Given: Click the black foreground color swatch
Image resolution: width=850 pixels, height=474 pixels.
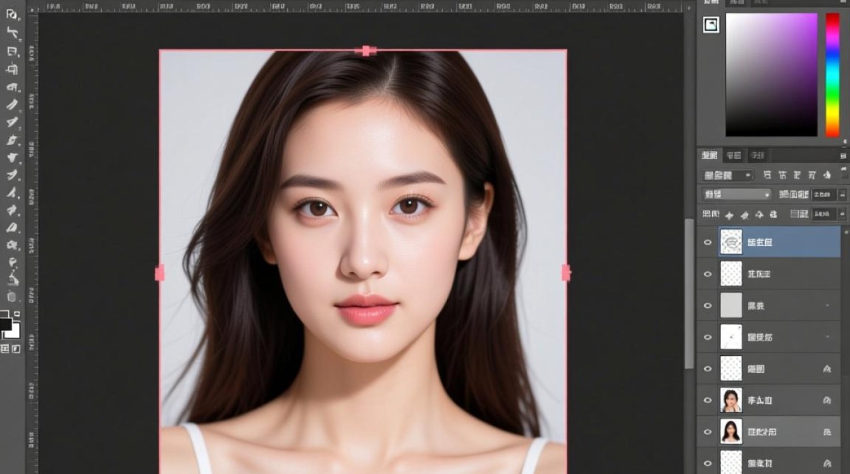Looking at the screenshot, I should [4, 324].
